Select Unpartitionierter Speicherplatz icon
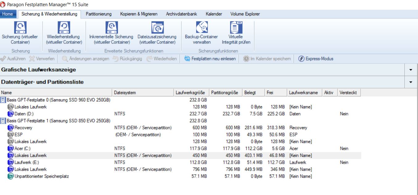This screenshot has height=195, width=418. pos(11,176)
